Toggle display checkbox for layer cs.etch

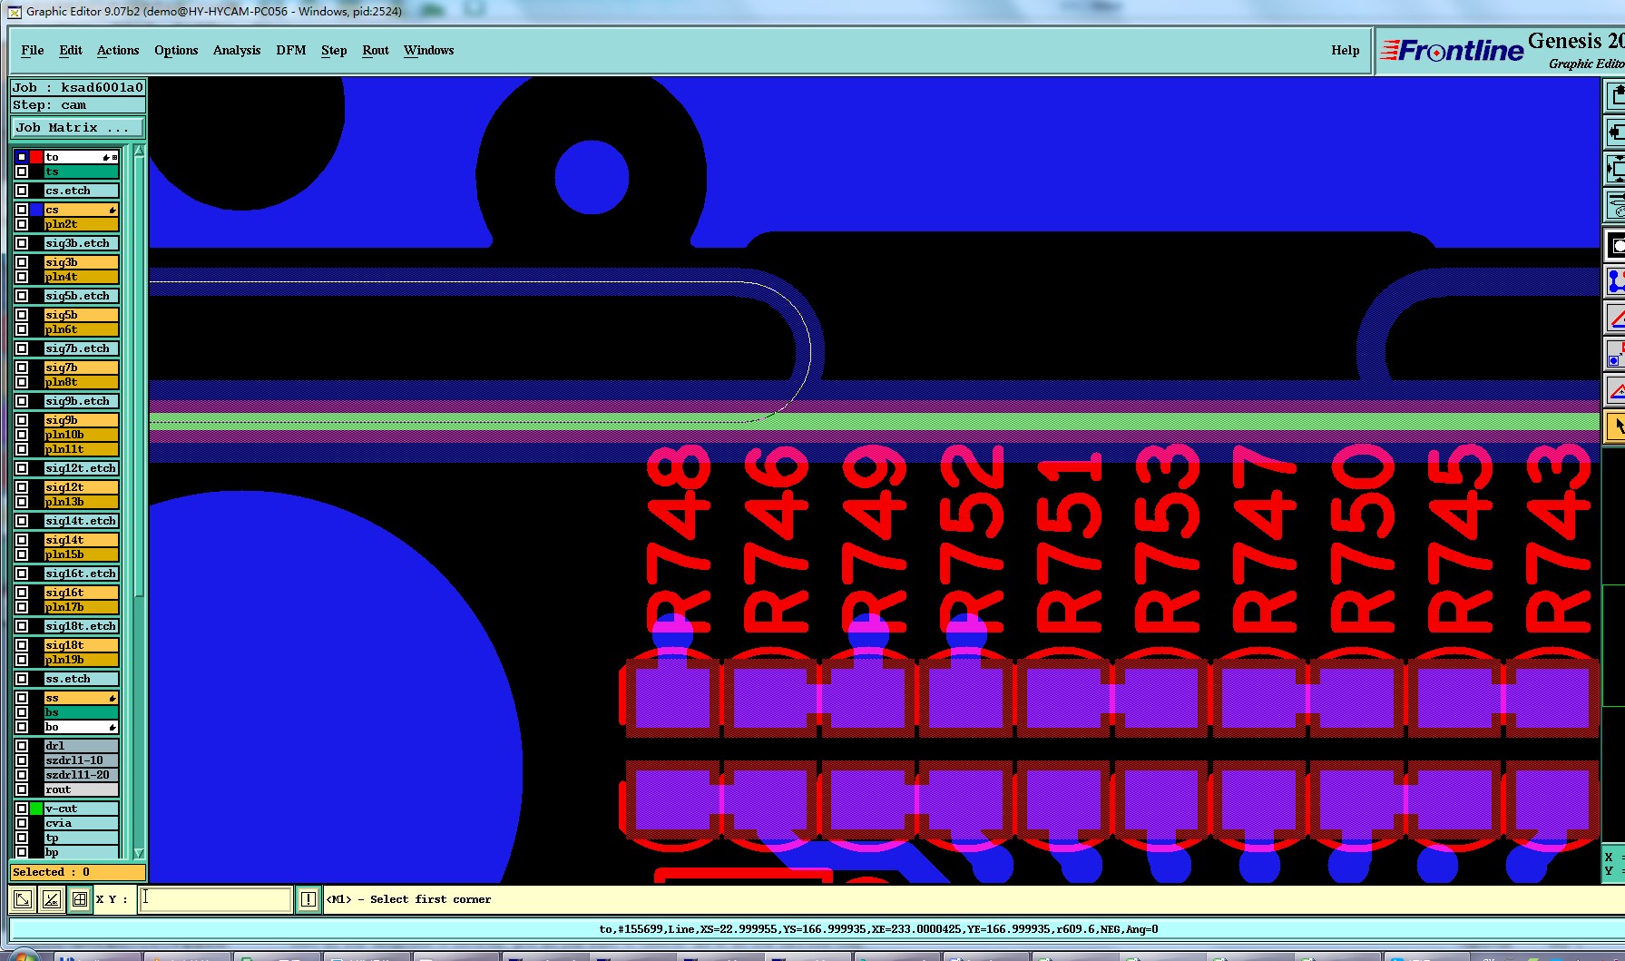point(22,191)
